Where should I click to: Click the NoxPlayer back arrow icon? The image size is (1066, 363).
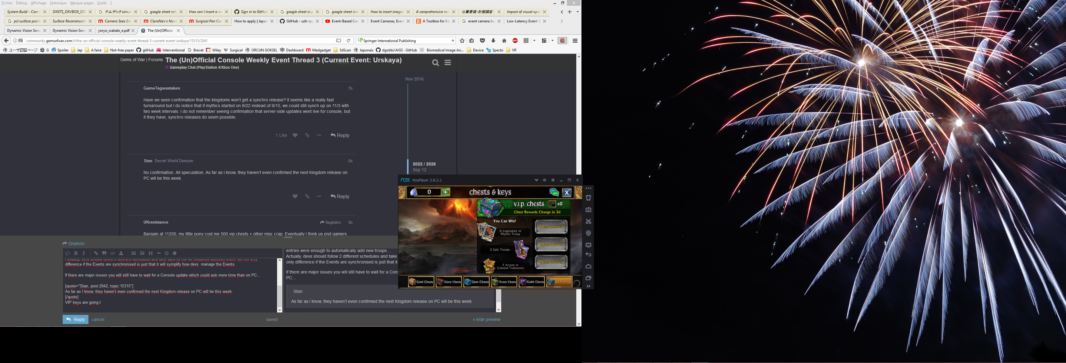tap(588, 255)
